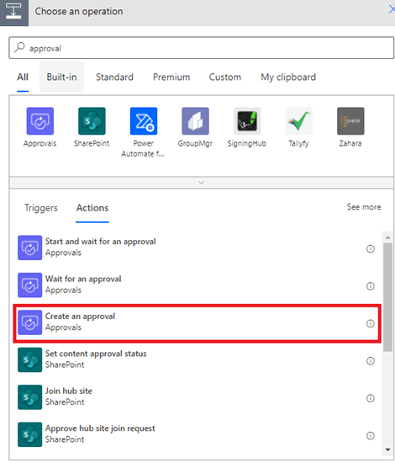The image size is (395, 463).
Task: Click the SharePoint icon of Join hub site
Action: coord(29,397)
